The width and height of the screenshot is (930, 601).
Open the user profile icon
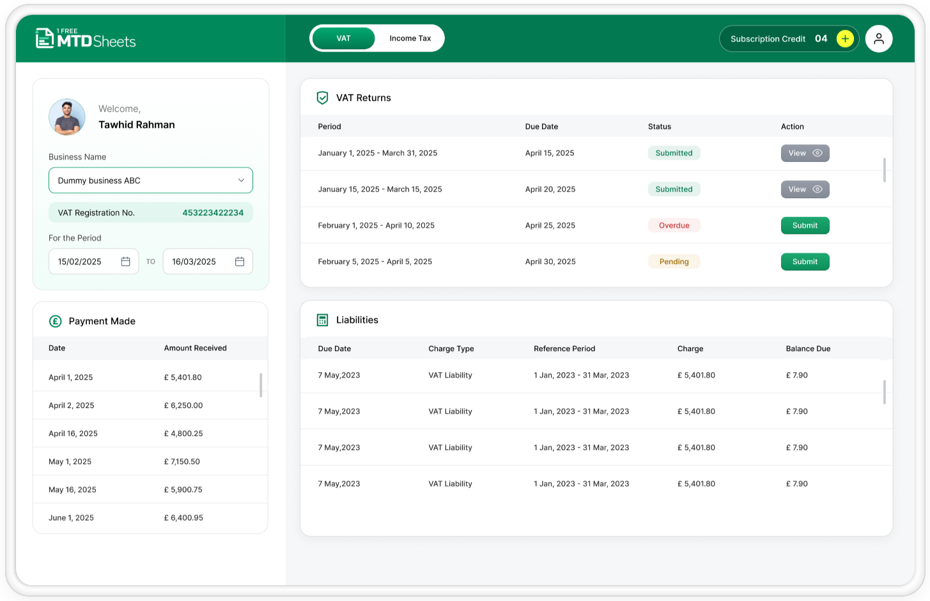point(879,39)
